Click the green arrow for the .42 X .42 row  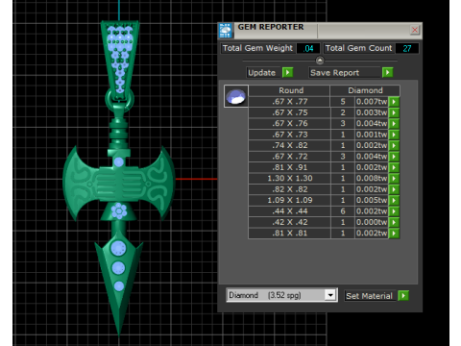(394, 222)
